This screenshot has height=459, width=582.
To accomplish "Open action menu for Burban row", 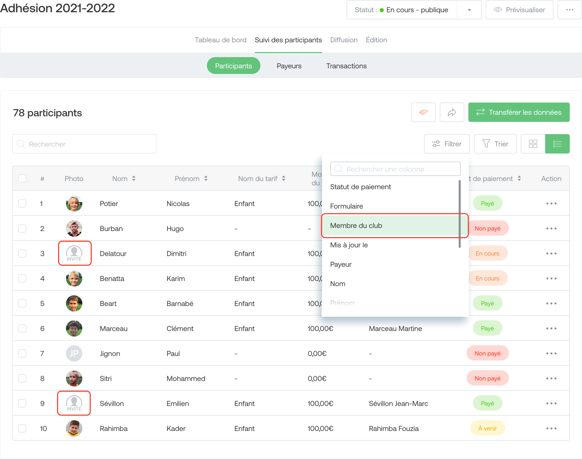I will pyautogui.click(x=551, y=228).
